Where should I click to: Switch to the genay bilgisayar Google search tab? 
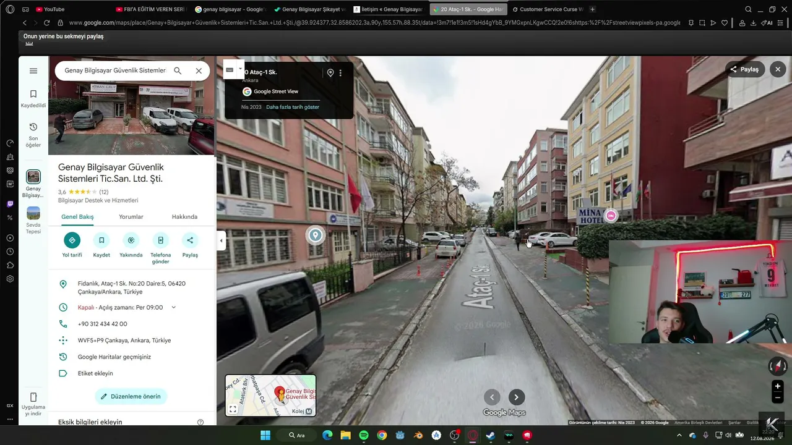230,9
